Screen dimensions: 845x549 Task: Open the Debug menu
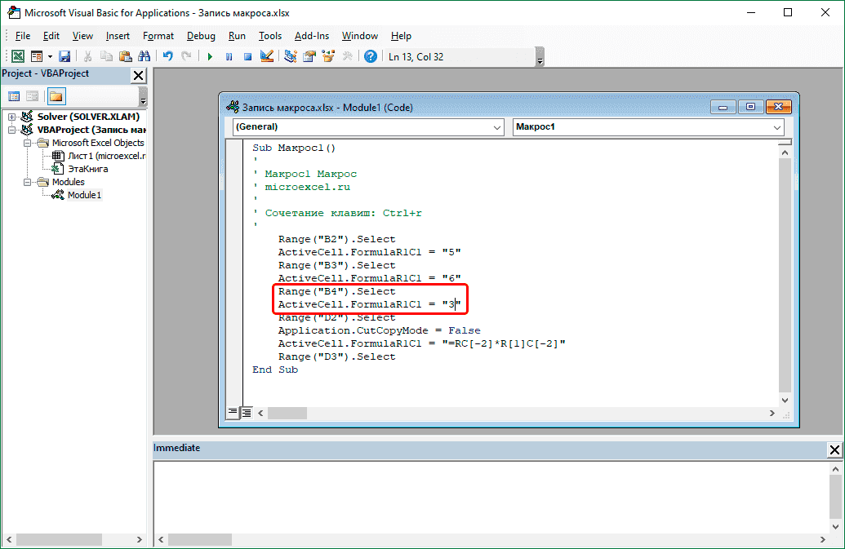coord(201,36)
